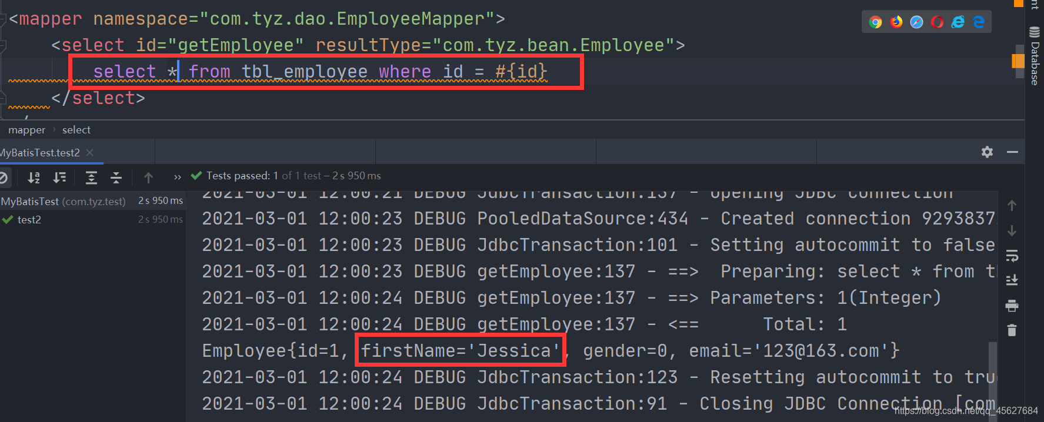Select the MyBatisTest.test2 run tab

click(x=40, y=153)
